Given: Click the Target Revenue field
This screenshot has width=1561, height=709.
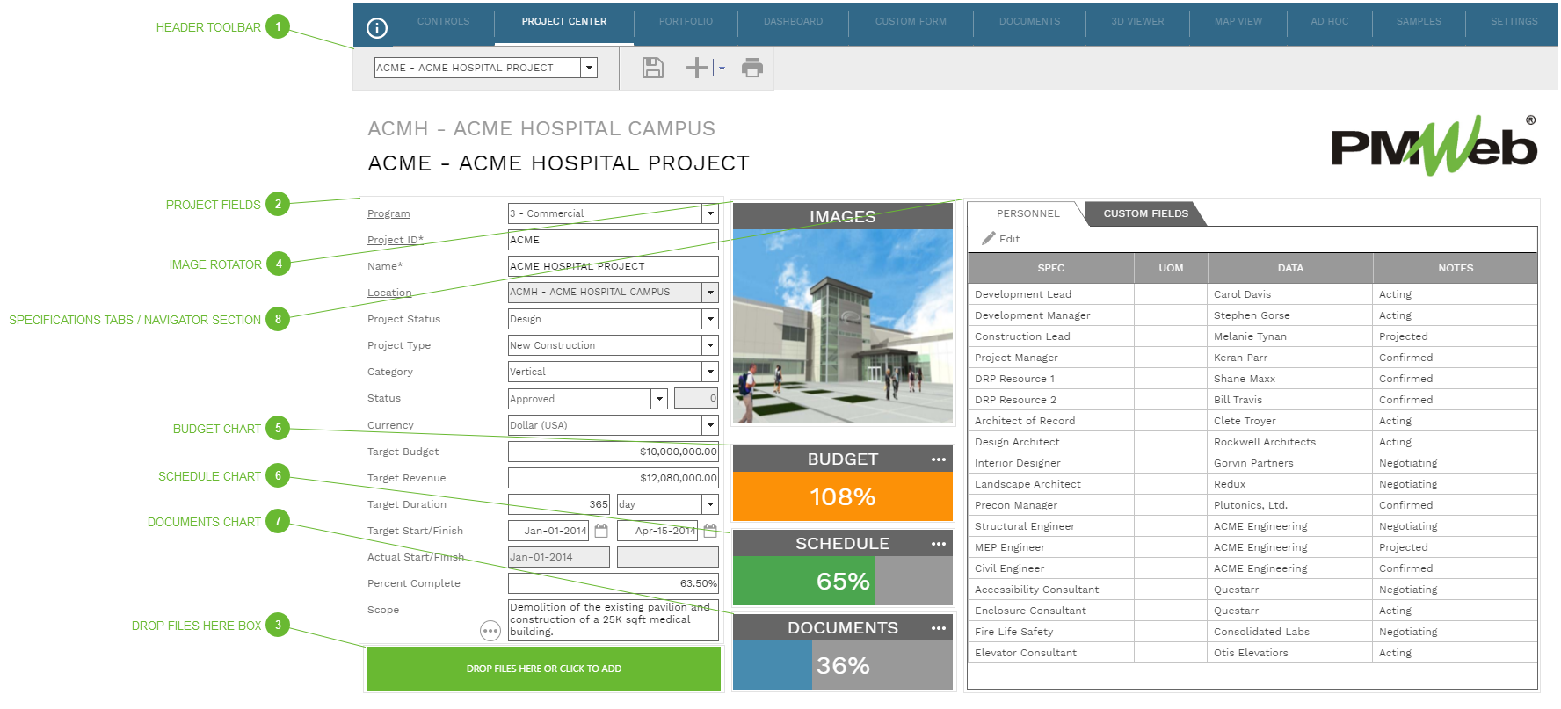Looking at the screenshot, I should (613, 478).
